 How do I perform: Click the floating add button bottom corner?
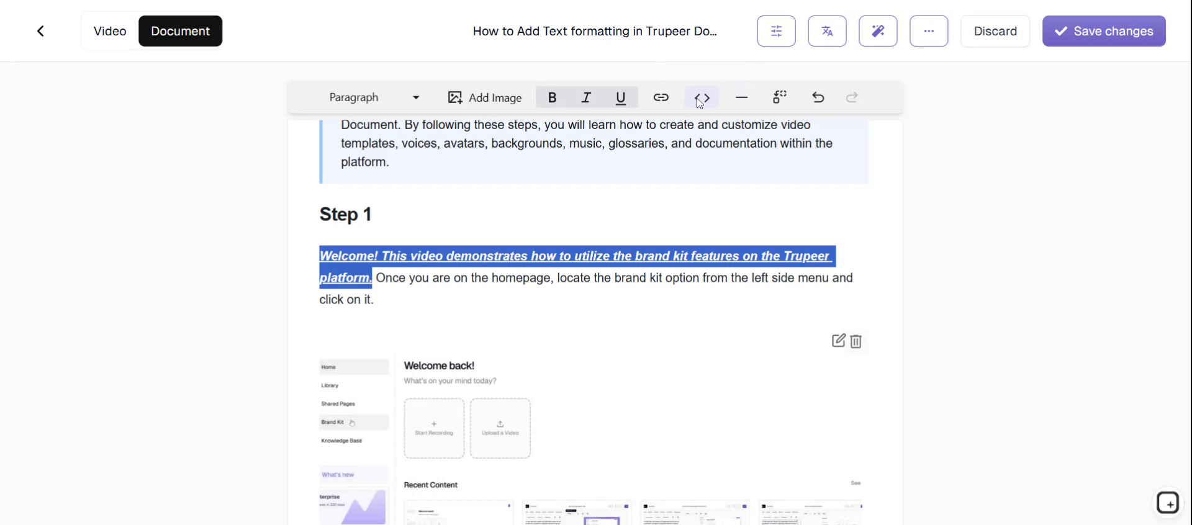(1168, 503)
